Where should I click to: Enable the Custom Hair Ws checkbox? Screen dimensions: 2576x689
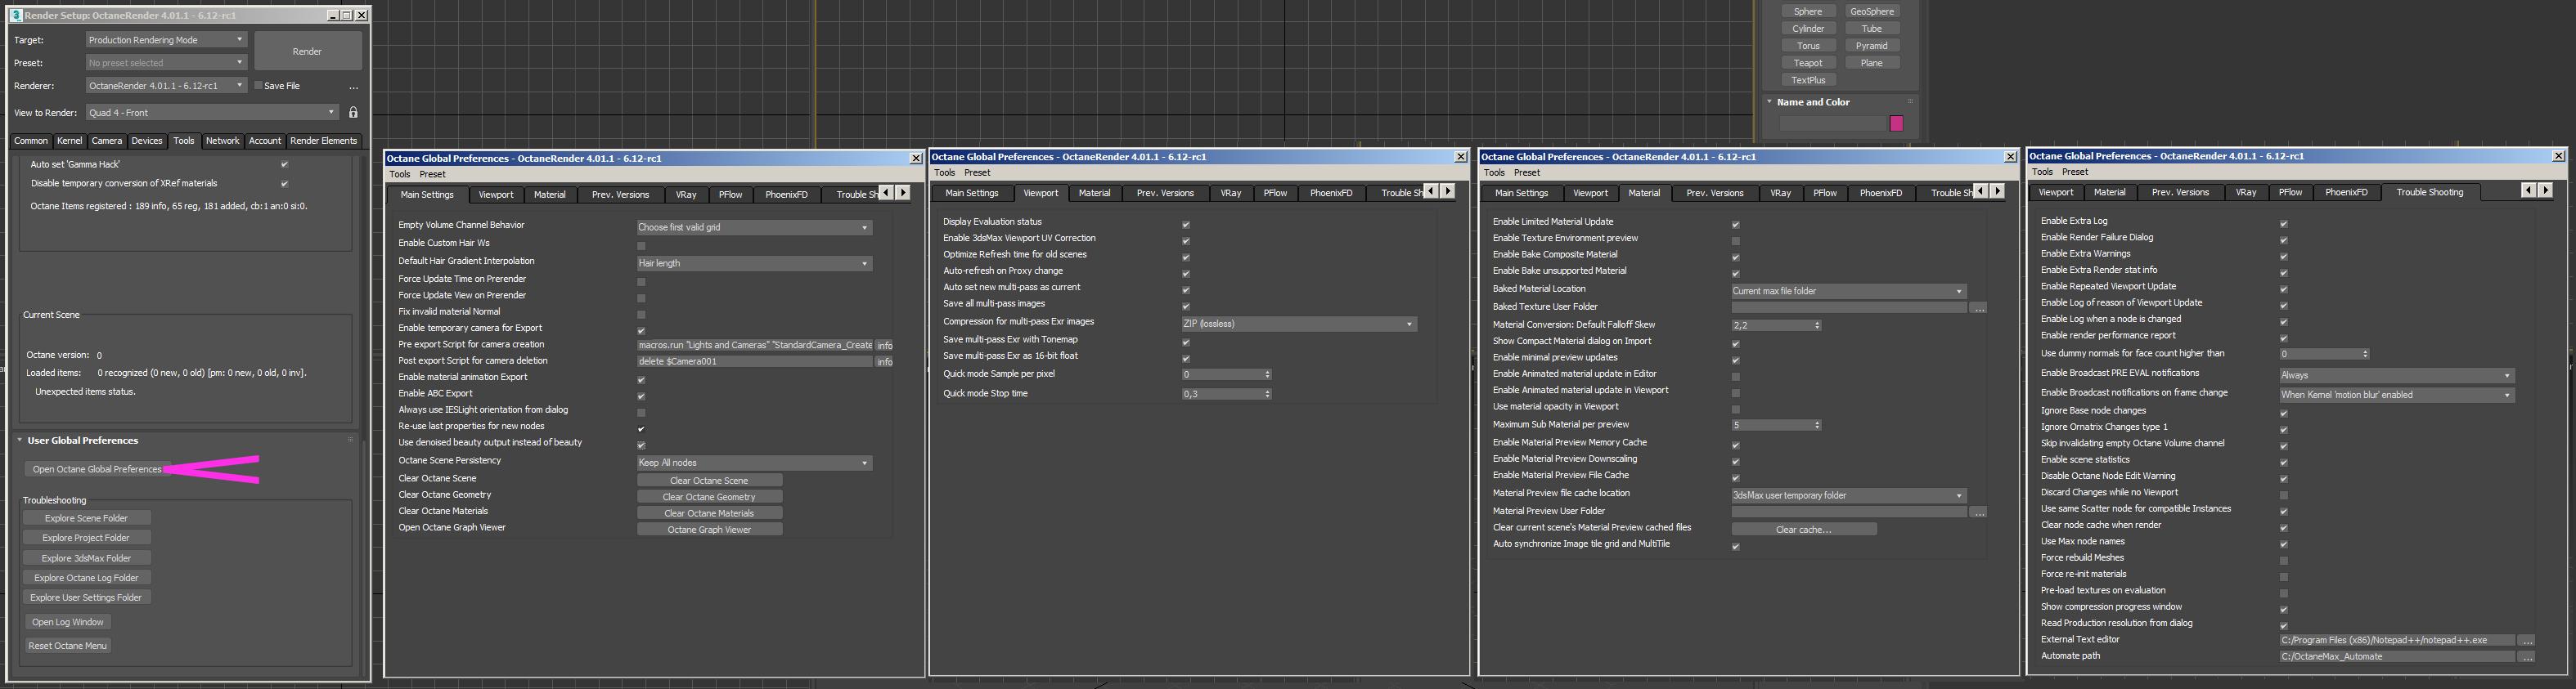coord(641,246)
